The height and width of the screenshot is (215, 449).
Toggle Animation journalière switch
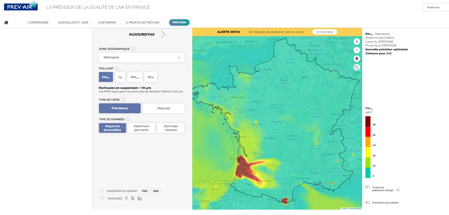368,202
